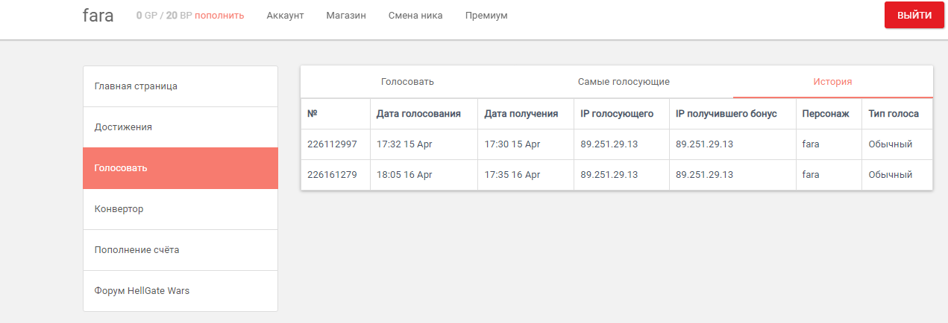948x323 pixels.
Task: Select Достижения in the sidebar
Action: tap(181, 127)
